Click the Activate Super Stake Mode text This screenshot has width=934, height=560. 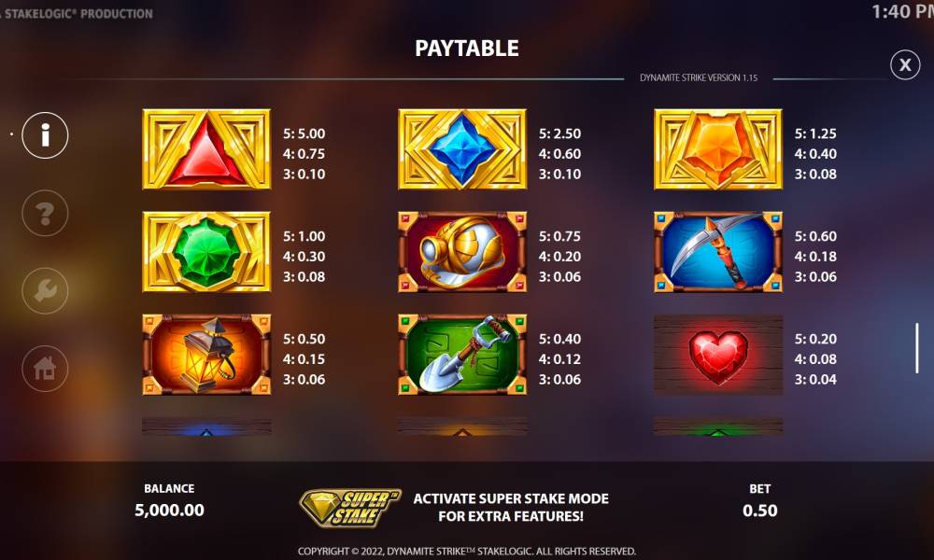click(511, 507)
